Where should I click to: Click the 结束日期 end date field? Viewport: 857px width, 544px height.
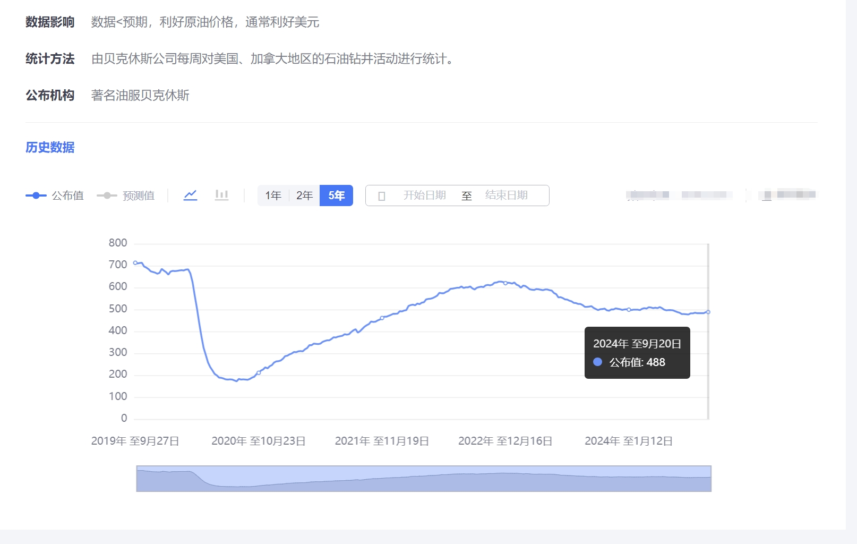coord(506,195)
